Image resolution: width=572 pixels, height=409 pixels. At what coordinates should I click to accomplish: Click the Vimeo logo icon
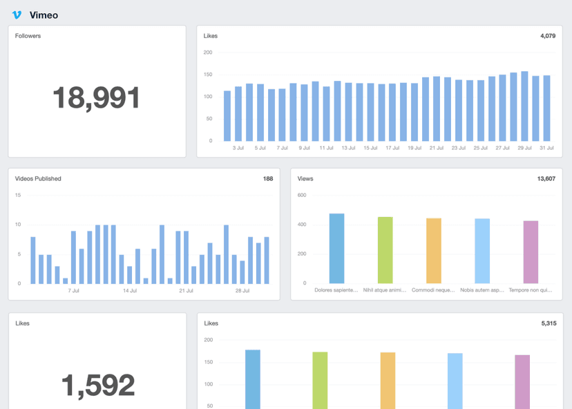coord(17,15)
